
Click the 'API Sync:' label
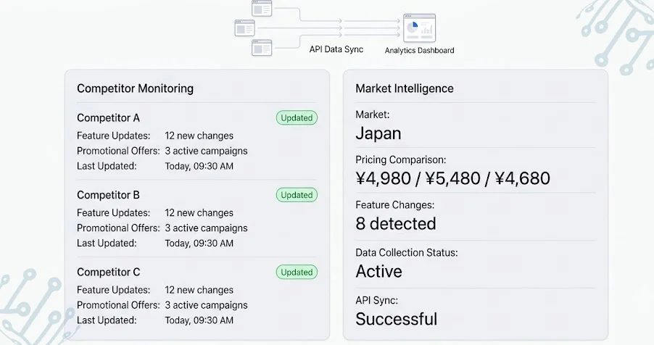coord(376,300)
